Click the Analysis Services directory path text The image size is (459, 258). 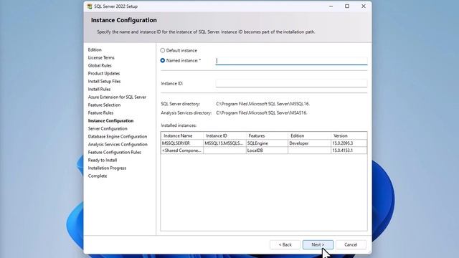262,113
